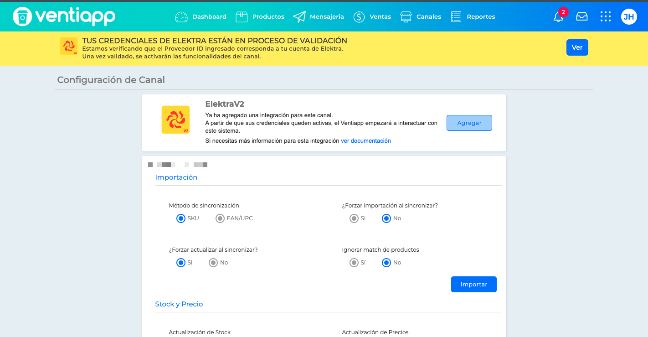Click the large ElektraV2 channel thumbnail
Viewport: 648px width, 337px height.
pyautogui.click(x=175, y=119)
